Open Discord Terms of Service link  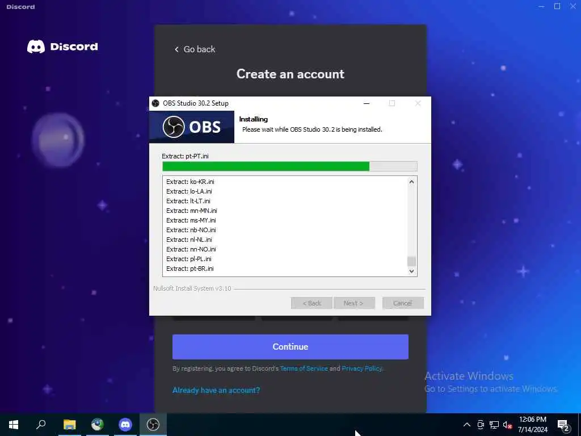(304, 368)
